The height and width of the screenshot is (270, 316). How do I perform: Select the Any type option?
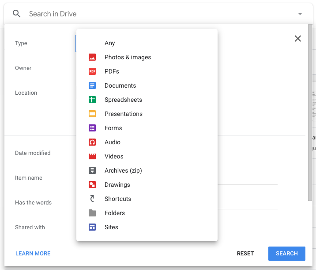click(x=110, y=43)
